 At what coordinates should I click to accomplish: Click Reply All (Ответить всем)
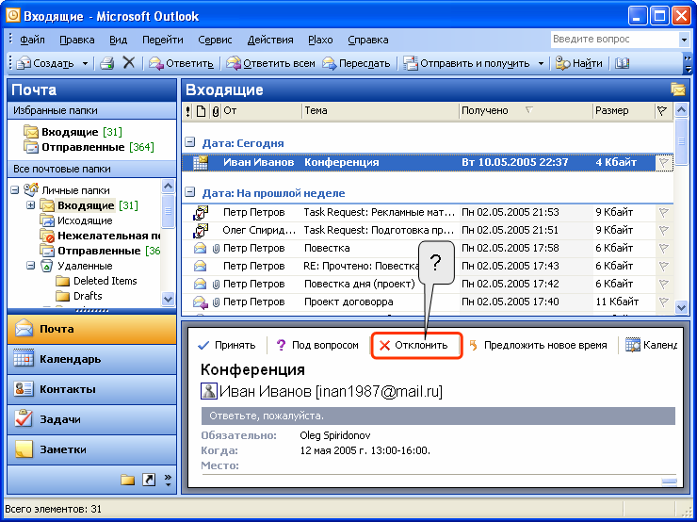270,63
